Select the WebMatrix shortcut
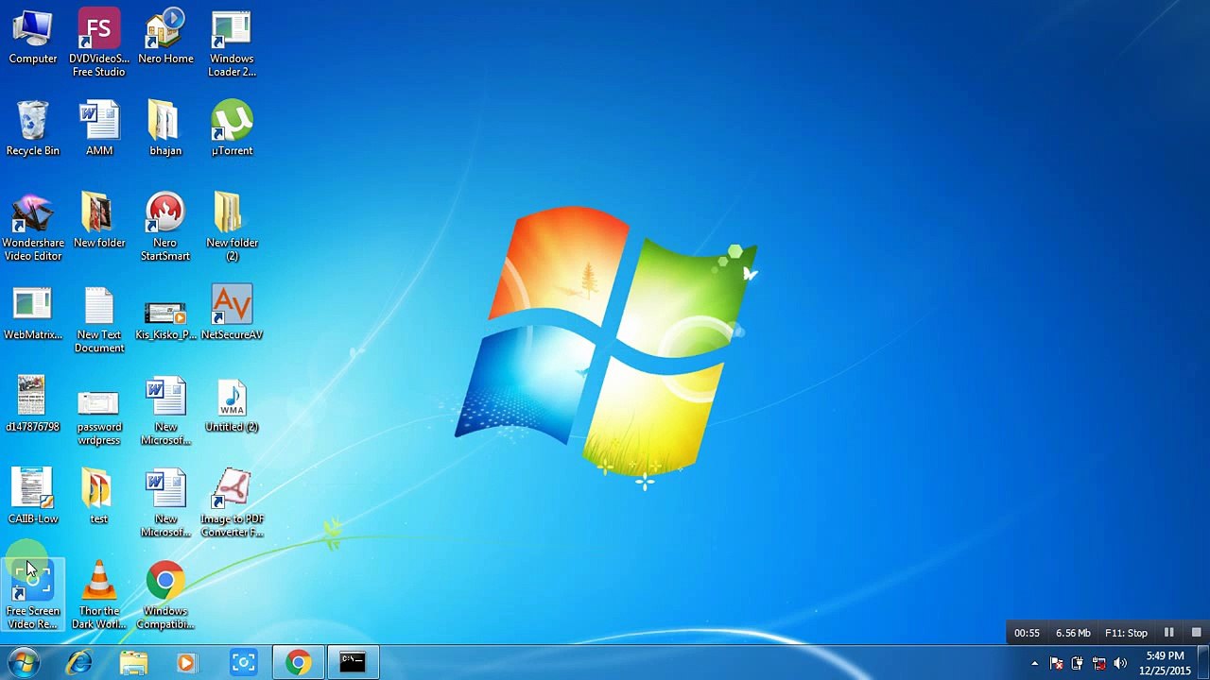This screenshot has width=1210, height=680. [33, 314]
